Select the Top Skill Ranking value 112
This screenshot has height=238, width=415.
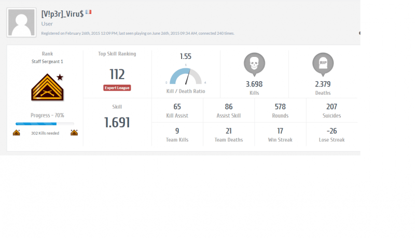117,75
